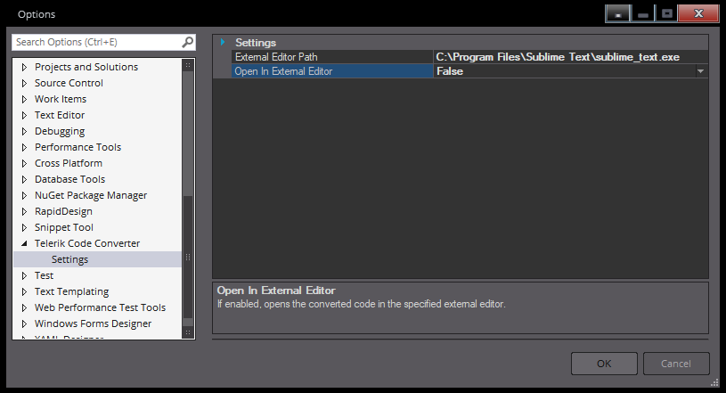Expand the Windows Forms Designer node
Viewport: 726px width, 393px height.
pyautogui.click(x=25, y=324)
